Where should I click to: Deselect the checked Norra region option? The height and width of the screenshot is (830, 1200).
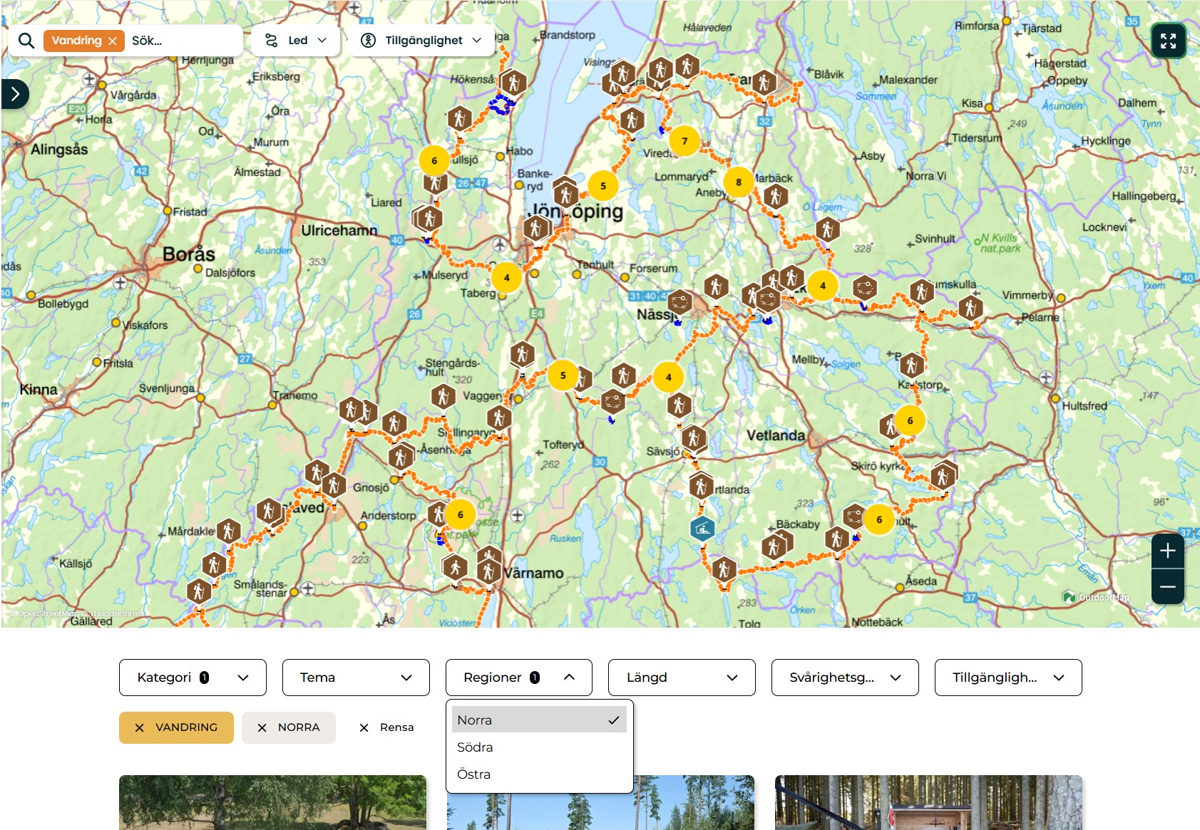click(x=539, y=720)
